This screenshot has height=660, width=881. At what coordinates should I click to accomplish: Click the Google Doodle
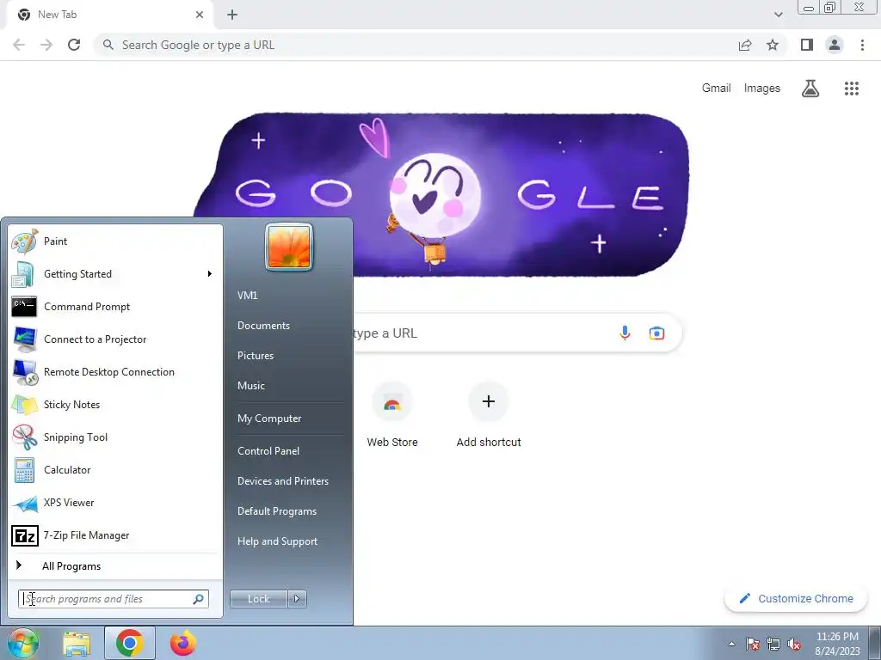pos(441,193)
